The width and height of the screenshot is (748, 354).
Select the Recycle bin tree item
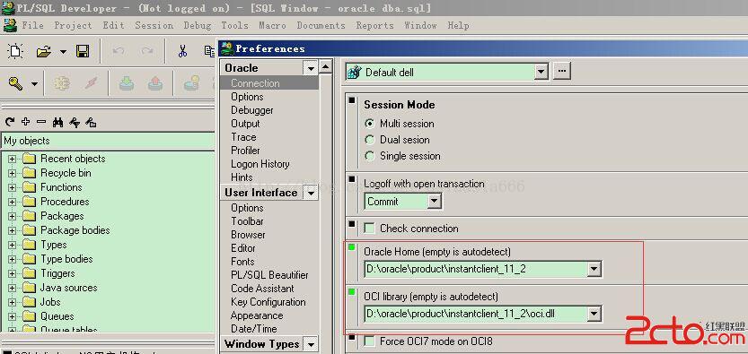tap(66, 173)
